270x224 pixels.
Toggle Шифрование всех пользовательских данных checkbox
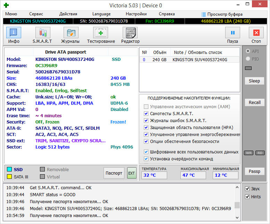click(x=146, y=152)
